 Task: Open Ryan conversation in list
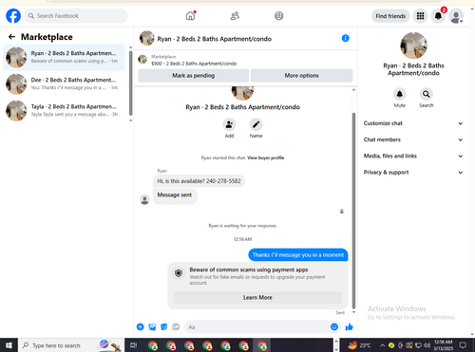(x=65, y=57)
